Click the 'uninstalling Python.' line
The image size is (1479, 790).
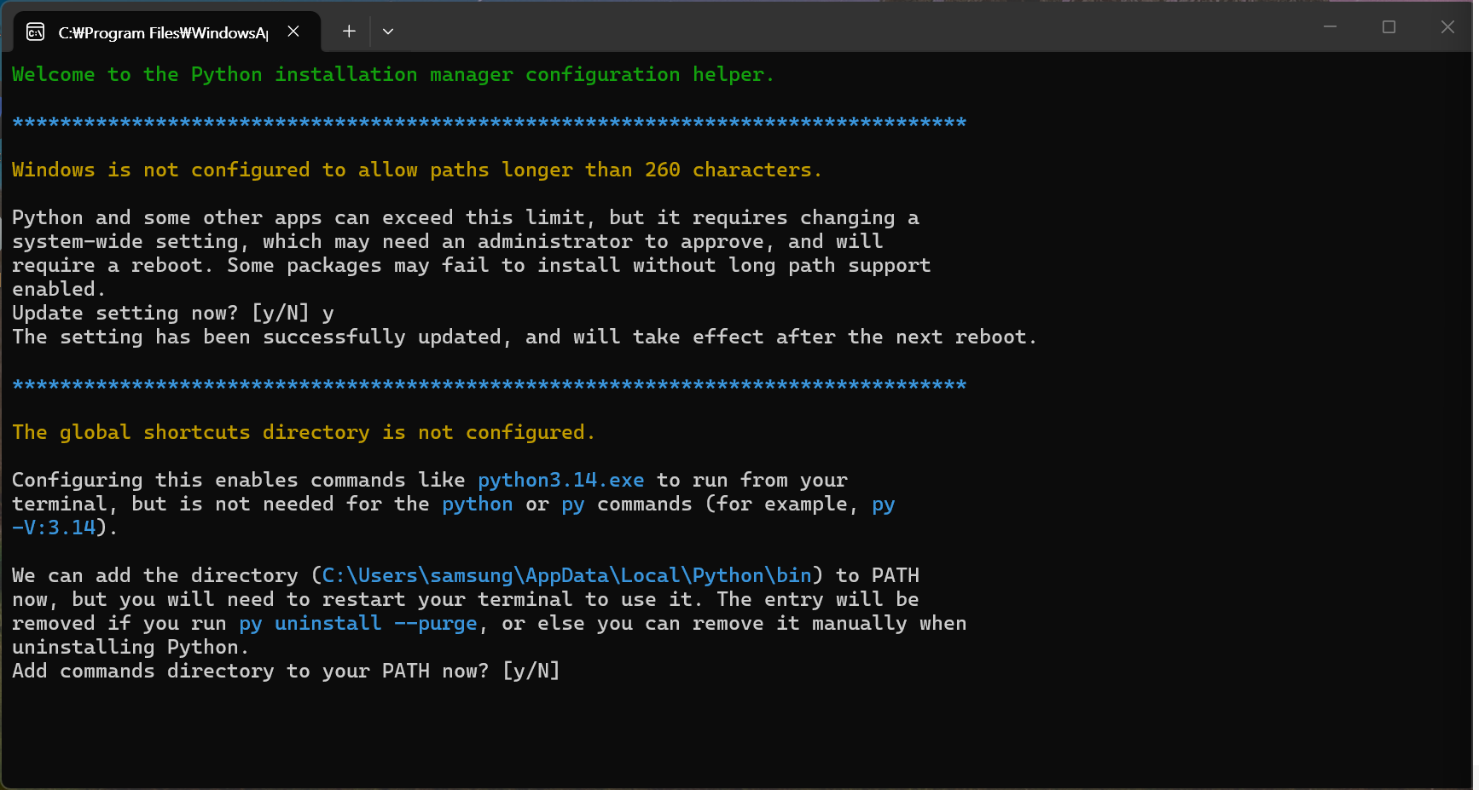130,648
